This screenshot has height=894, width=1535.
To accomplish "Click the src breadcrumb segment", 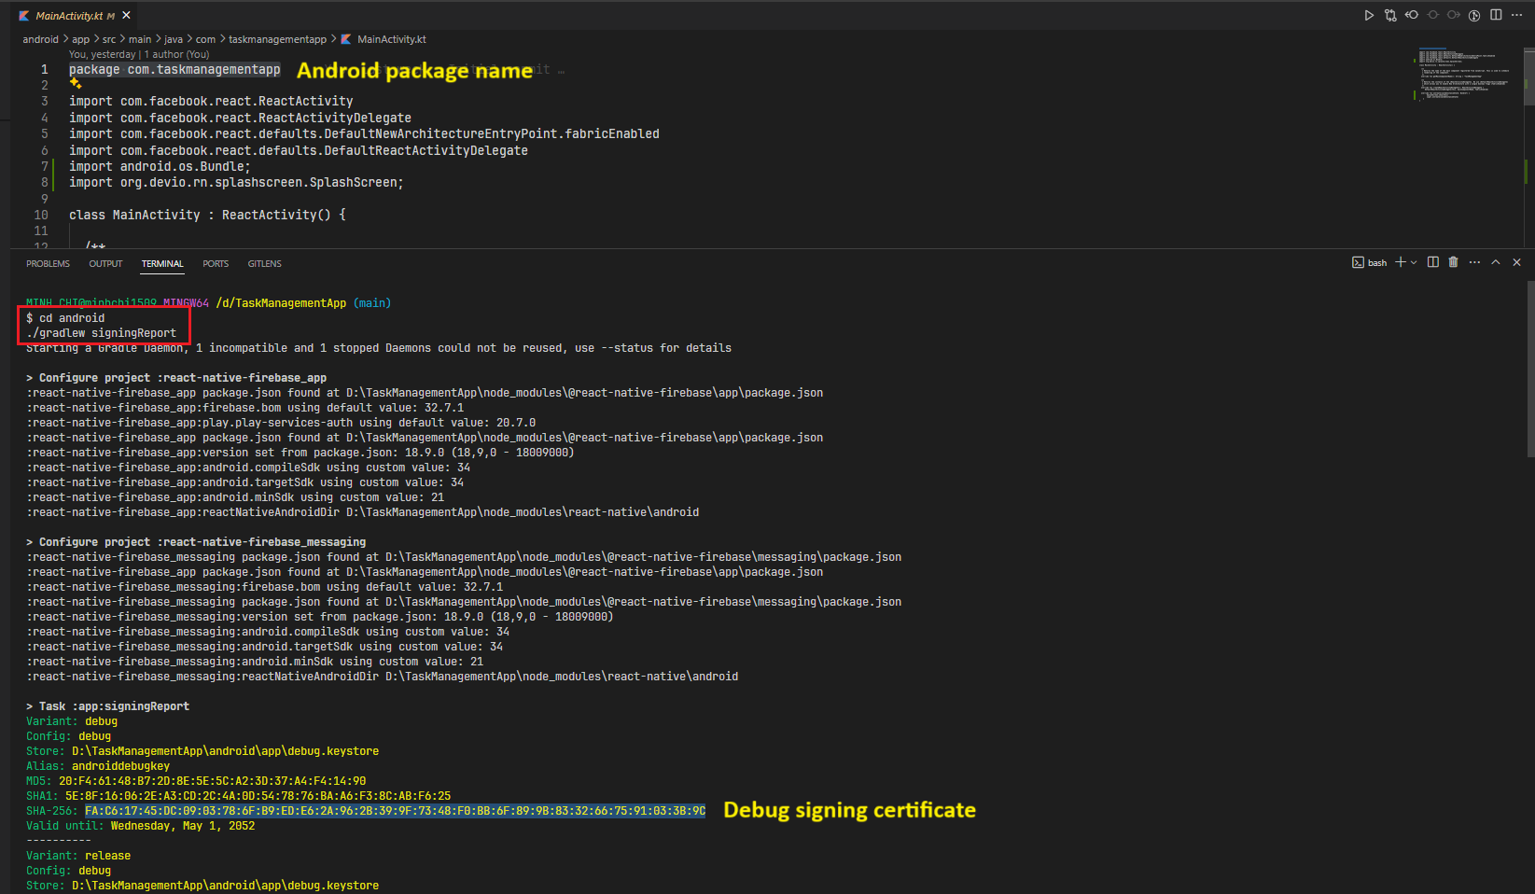I will 109,39.
